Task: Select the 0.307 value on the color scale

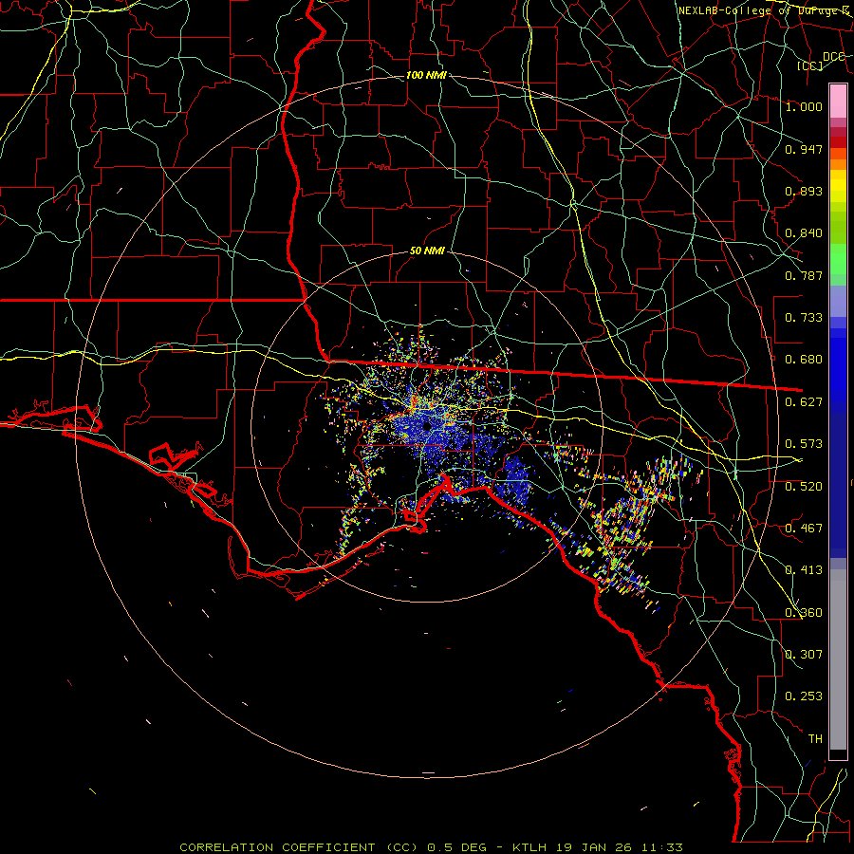Action: (804, 655)
